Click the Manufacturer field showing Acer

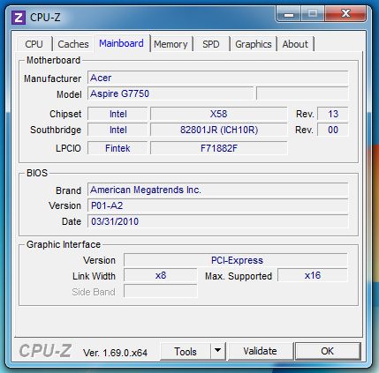coord(218,78)
